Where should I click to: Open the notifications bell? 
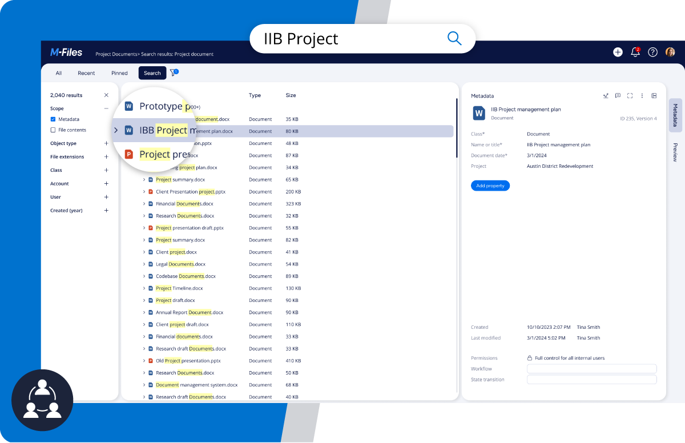[635, 52]
